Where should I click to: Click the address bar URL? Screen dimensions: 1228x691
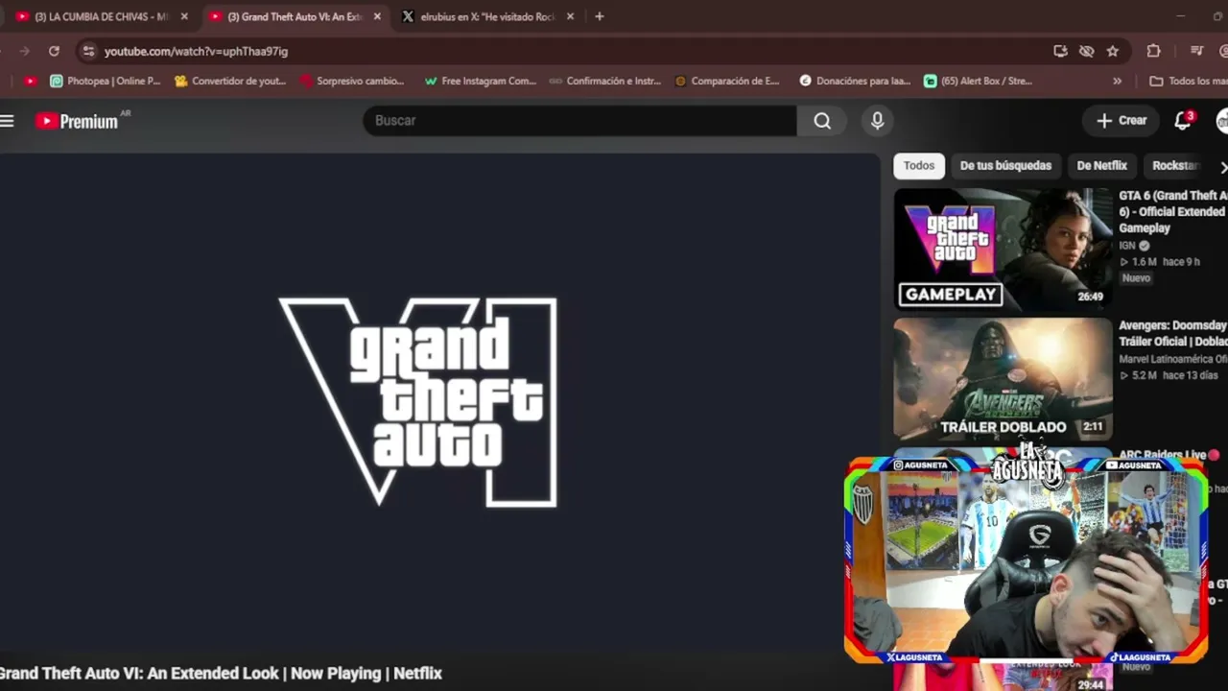pyautogui.click(x=196, y=51)
